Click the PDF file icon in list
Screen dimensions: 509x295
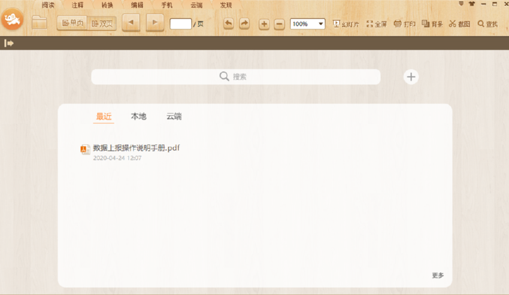(x=85, y=149)
